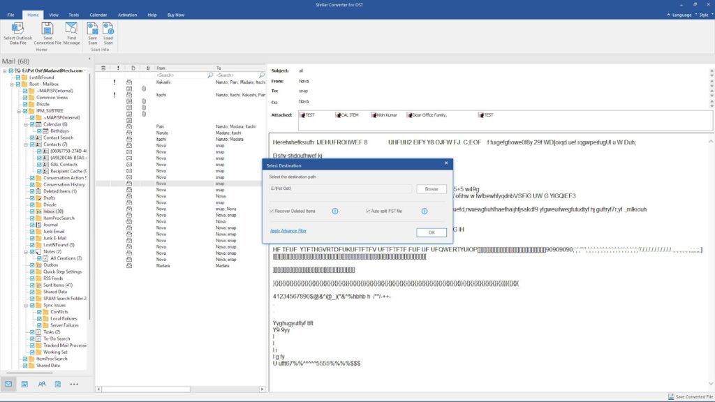Click the Save Scan icon

tap(92, 29)
